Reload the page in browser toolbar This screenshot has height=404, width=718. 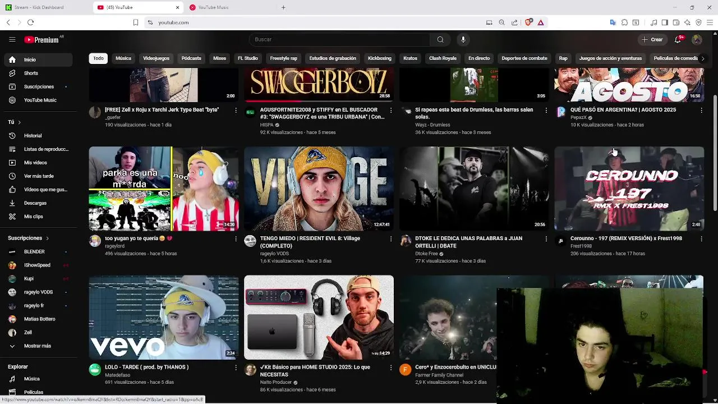click(30, 22)
